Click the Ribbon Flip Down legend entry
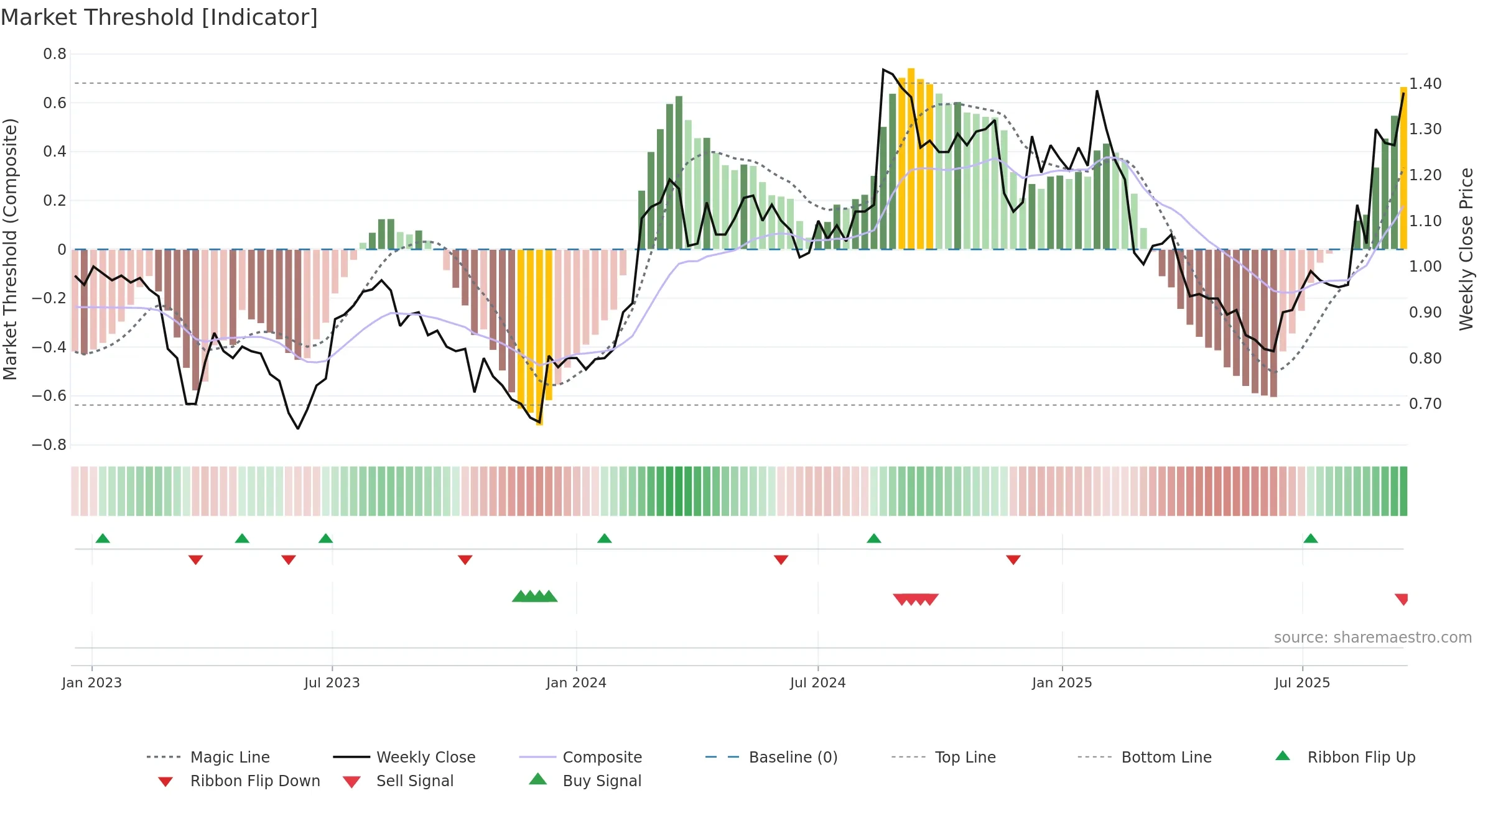 click(x=238, y=781)
